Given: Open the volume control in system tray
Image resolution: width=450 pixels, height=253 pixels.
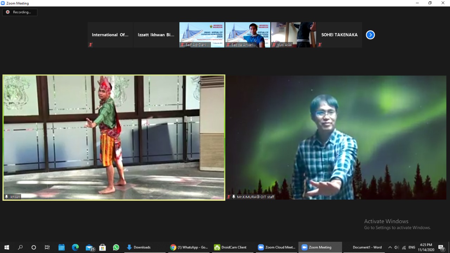Looking at the screenshot, I should pos(397,247).
